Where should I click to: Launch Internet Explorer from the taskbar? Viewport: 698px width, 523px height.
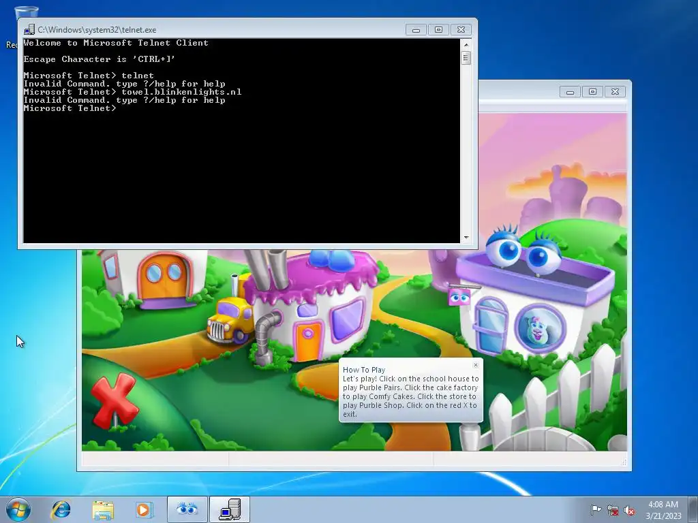(61, 509)
